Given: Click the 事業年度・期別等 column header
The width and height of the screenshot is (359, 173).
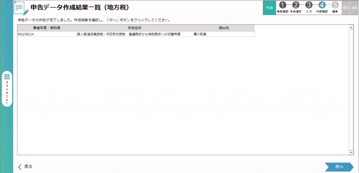Looking at the screenshot, I should coord(47,28).
